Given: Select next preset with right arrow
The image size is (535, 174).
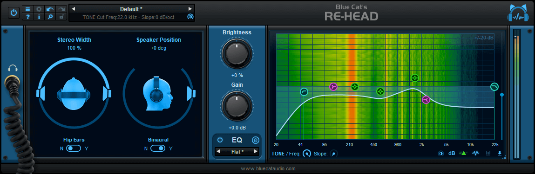Looking at the screenshot, I should (190, 9).
